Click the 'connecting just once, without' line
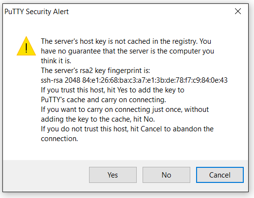 [x=125, y=109]
